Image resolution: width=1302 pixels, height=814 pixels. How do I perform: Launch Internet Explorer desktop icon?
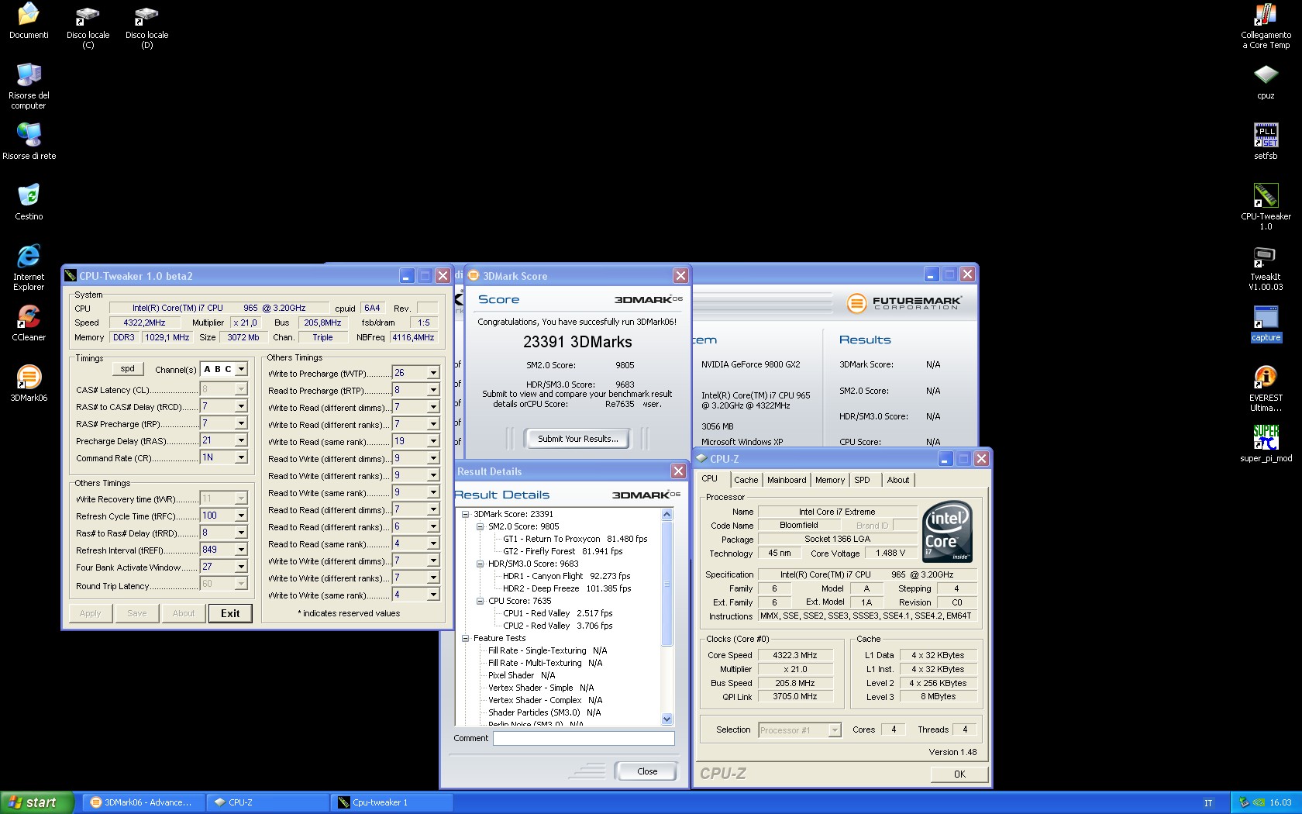(x=29, y=267)
